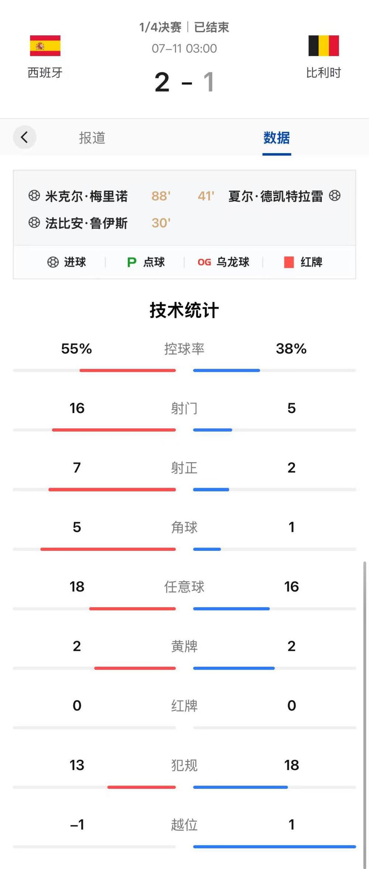Switch to the 报道 tab
Viewport: 369px width, 869px height.
tap(92, 138)
